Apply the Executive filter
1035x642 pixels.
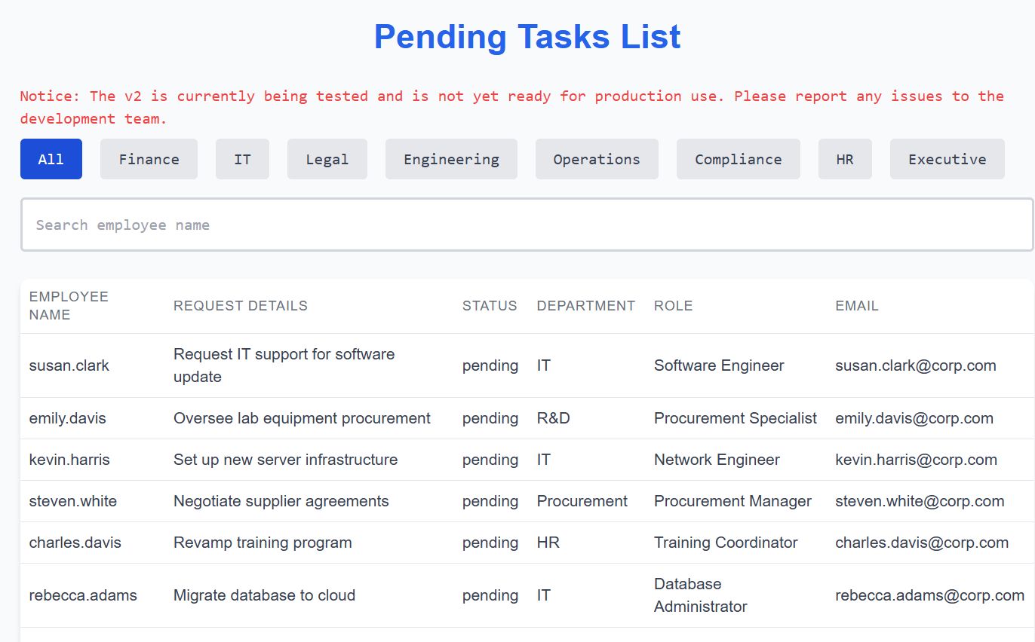[947, 159]
